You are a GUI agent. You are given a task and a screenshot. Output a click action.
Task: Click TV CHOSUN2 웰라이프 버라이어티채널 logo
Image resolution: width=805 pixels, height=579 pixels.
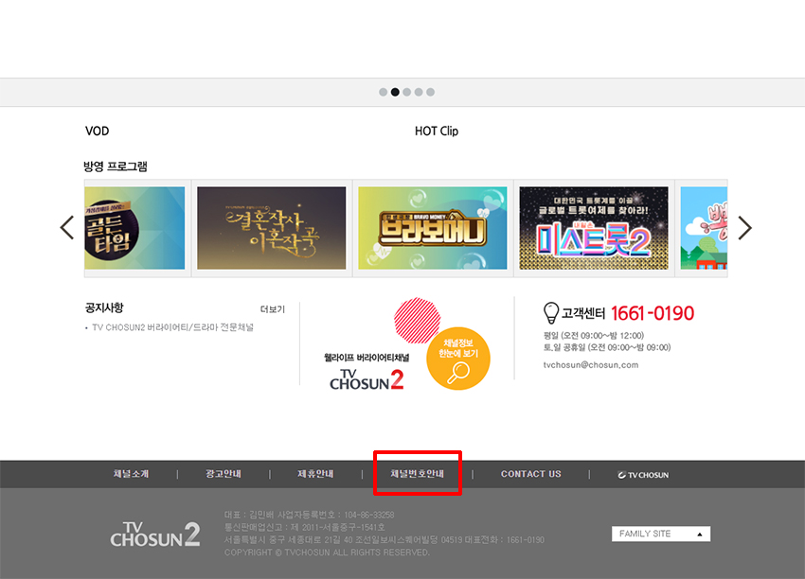(x=367, y=372)
